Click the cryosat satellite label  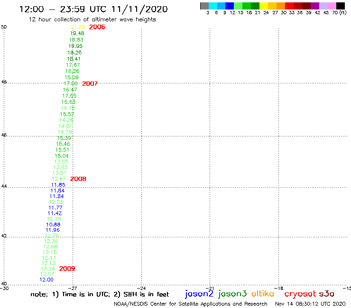click(x=300, y=294)
